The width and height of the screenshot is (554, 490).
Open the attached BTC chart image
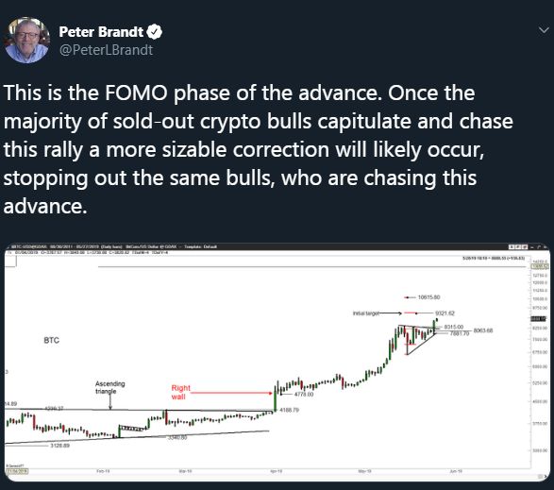[277, 362]
